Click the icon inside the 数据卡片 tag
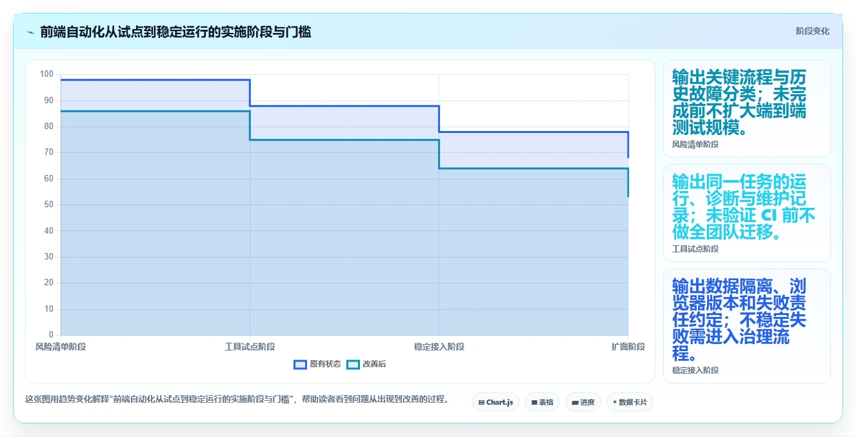Image resolution: width=856 pixels, height=437 pixels. (615, 402)
